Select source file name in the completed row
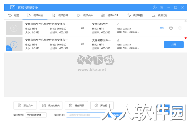The width and height of the screenshot is (191, 124). 46,40
